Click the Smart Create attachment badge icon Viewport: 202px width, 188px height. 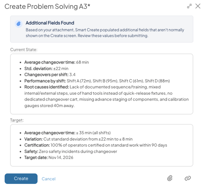point(19,24)
